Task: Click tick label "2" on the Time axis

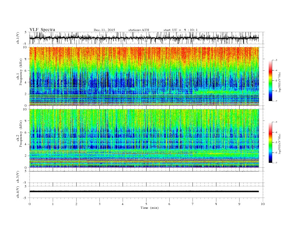Action: tap(76, 204)
